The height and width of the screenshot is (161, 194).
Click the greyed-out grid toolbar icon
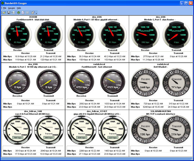(28, 12)
